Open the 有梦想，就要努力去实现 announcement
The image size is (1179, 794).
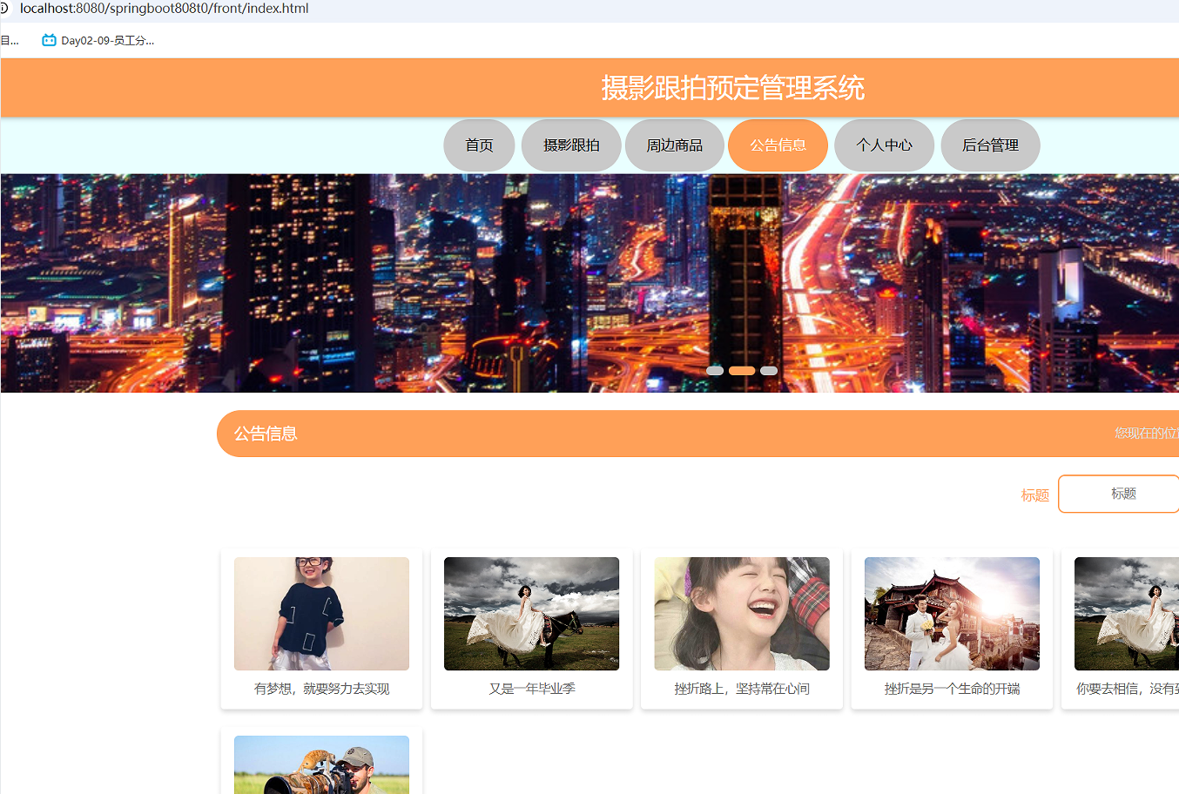point(321,689)
